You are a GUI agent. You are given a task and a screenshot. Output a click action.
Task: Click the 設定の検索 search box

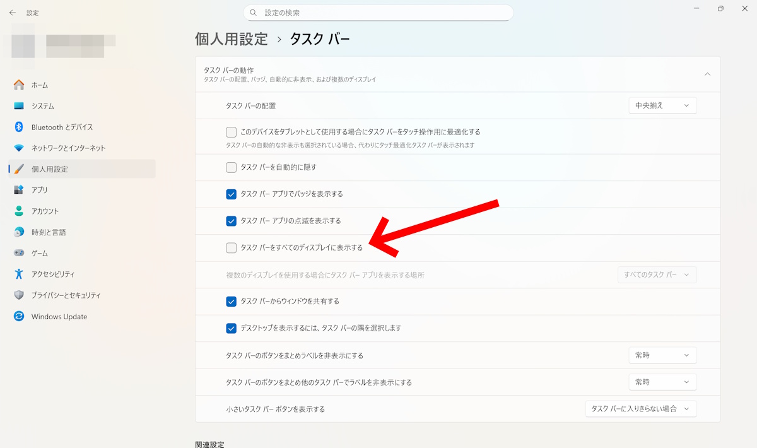[x=378, y=13]
